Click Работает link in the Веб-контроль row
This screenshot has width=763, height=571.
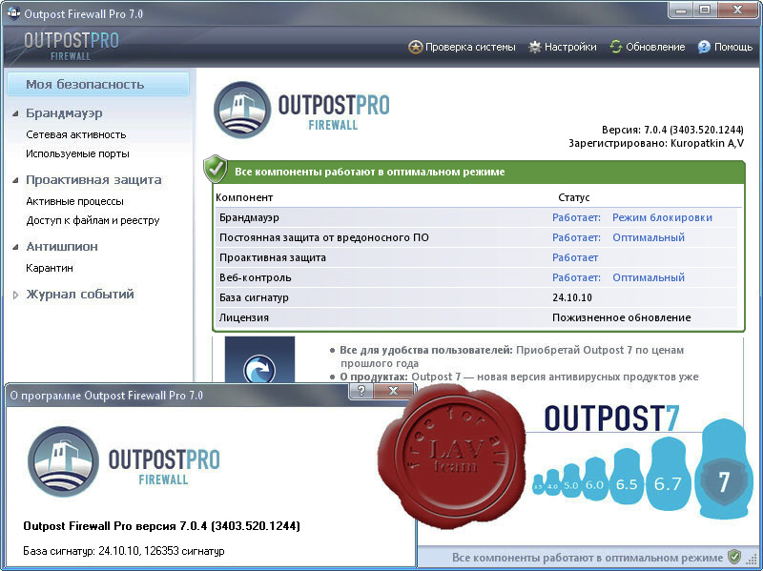coord(576,277)
